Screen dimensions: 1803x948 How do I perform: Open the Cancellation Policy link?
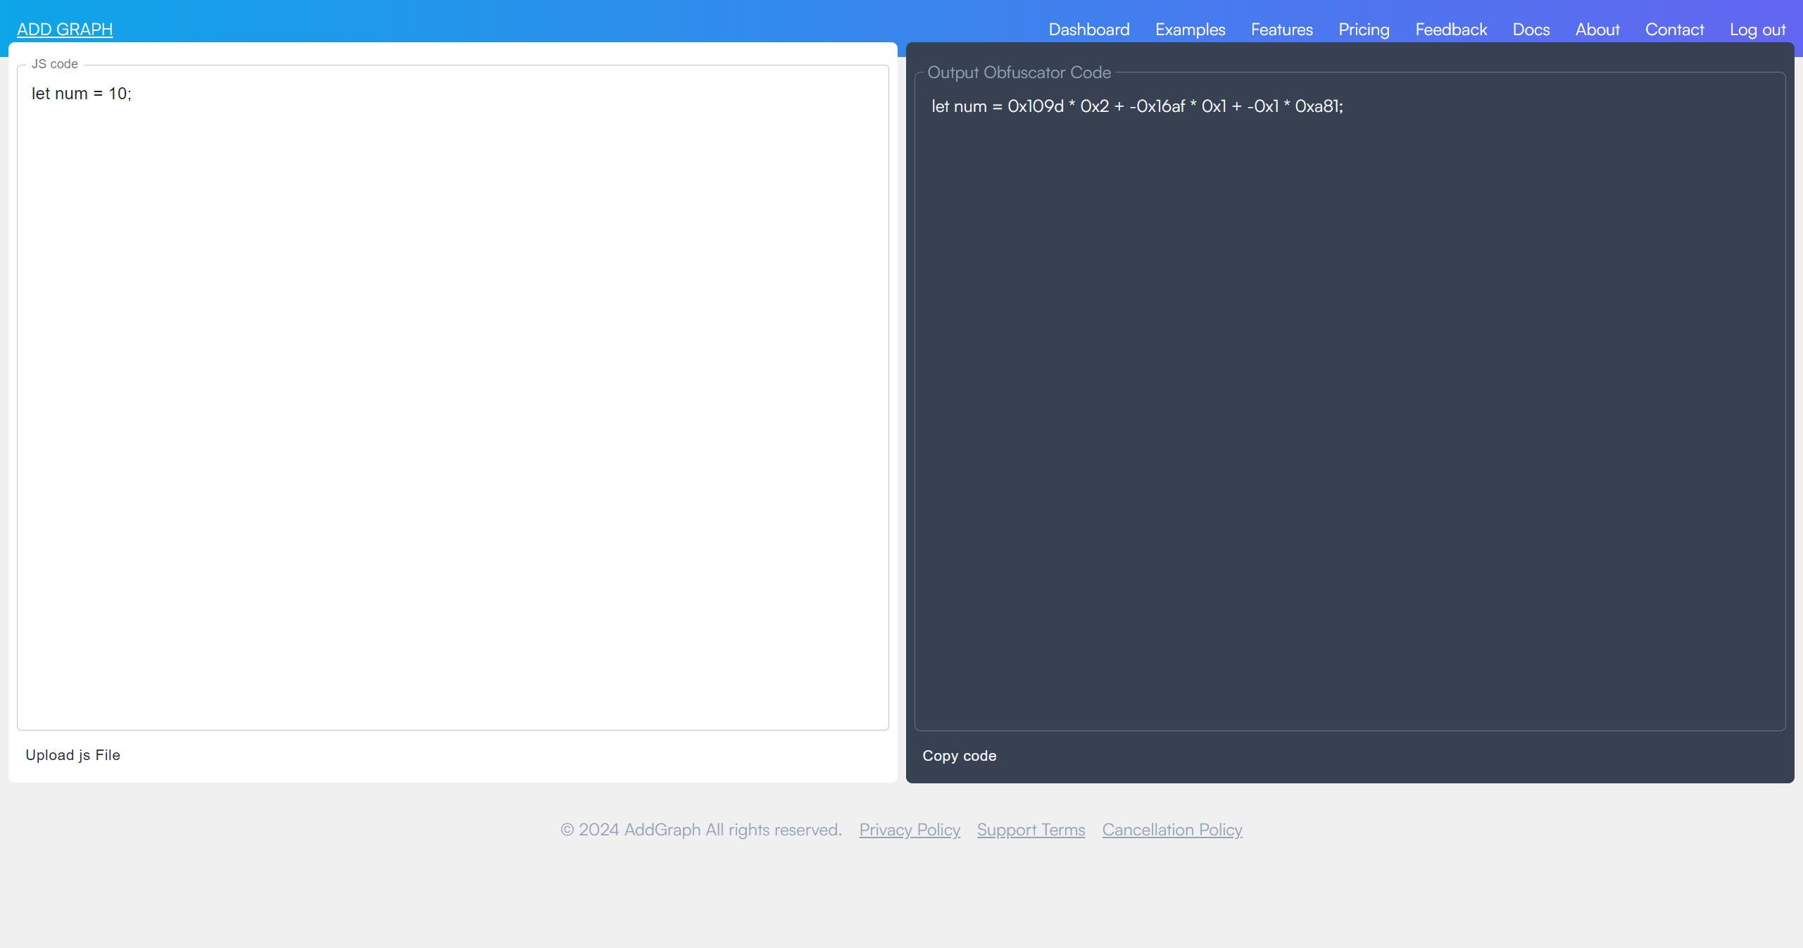tap(1171, 830)
